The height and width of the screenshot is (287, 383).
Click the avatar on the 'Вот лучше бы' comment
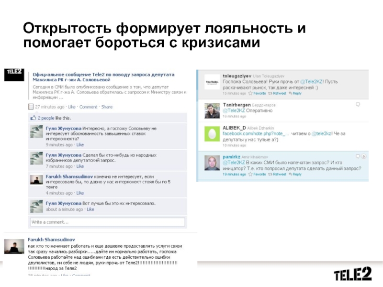[37, 206]
